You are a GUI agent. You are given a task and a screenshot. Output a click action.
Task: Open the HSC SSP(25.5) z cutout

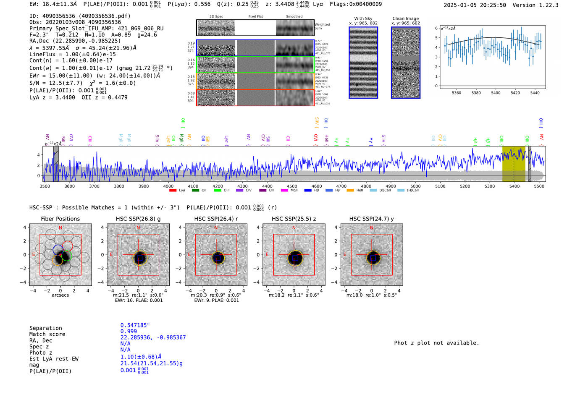pyautogui.click(x=294, y=255)
